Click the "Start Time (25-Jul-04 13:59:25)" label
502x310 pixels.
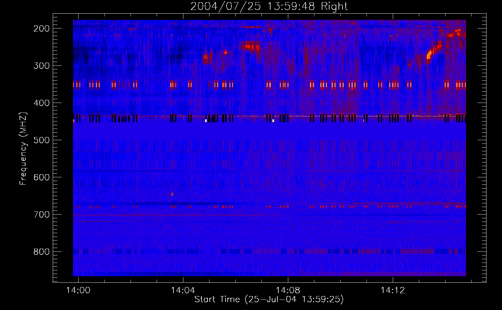tap(269, 299)
